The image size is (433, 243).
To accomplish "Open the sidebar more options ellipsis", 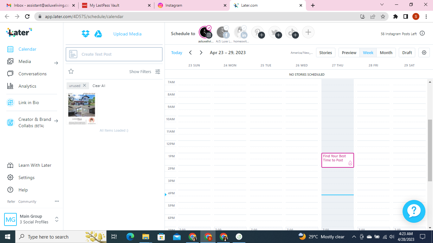I will (x=57, y=201).
